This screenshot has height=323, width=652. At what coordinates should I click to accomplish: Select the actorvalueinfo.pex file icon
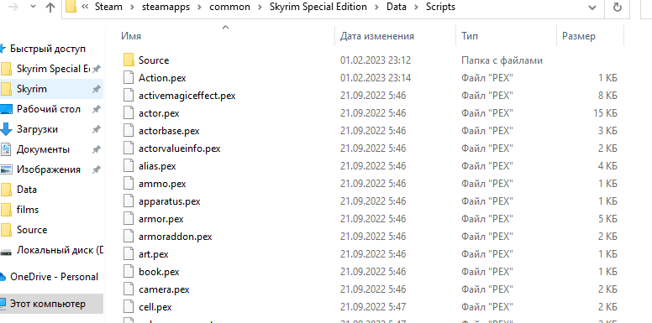point(129,148)
